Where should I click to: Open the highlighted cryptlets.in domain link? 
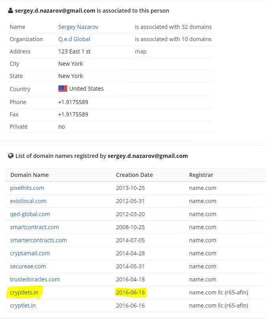pyautogui.click(x=24, y=292)
